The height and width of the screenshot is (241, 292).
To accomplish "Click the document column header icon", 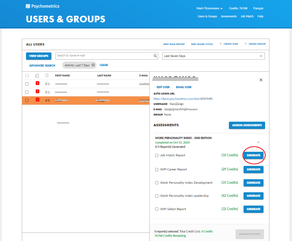I will (x=47, y=76).
